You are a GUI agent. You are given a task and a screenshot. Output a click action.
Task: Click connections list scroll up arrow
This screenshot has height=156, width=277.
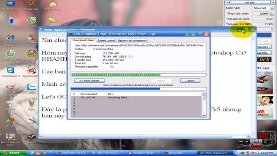(204, 94)
